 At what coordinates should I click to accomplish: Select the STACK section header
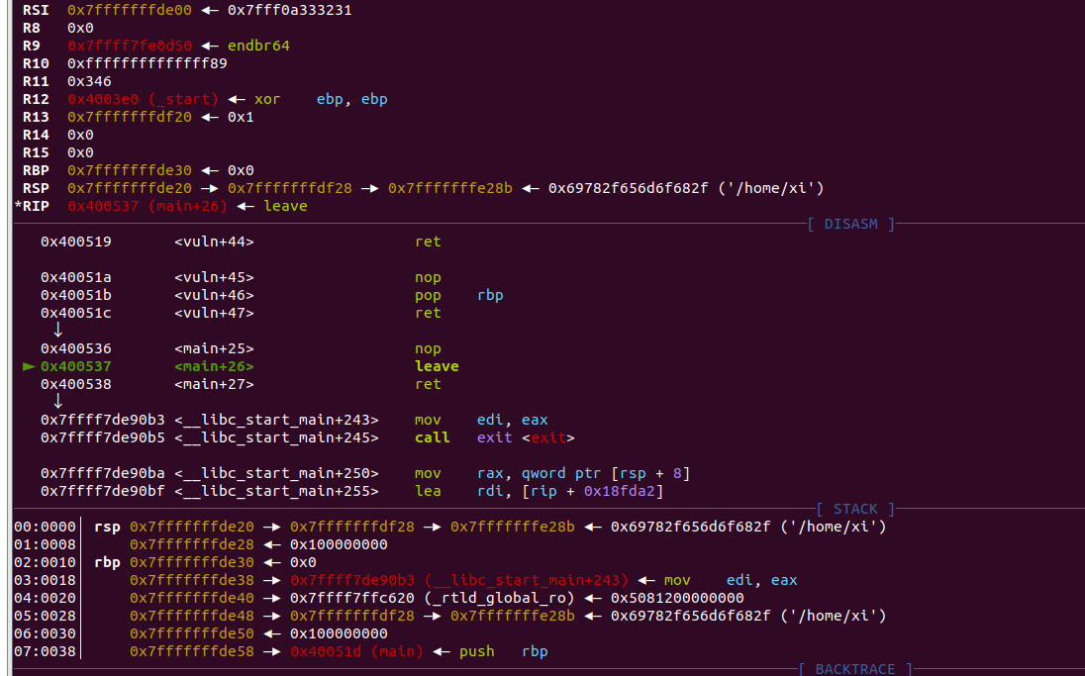coord(855,509)
